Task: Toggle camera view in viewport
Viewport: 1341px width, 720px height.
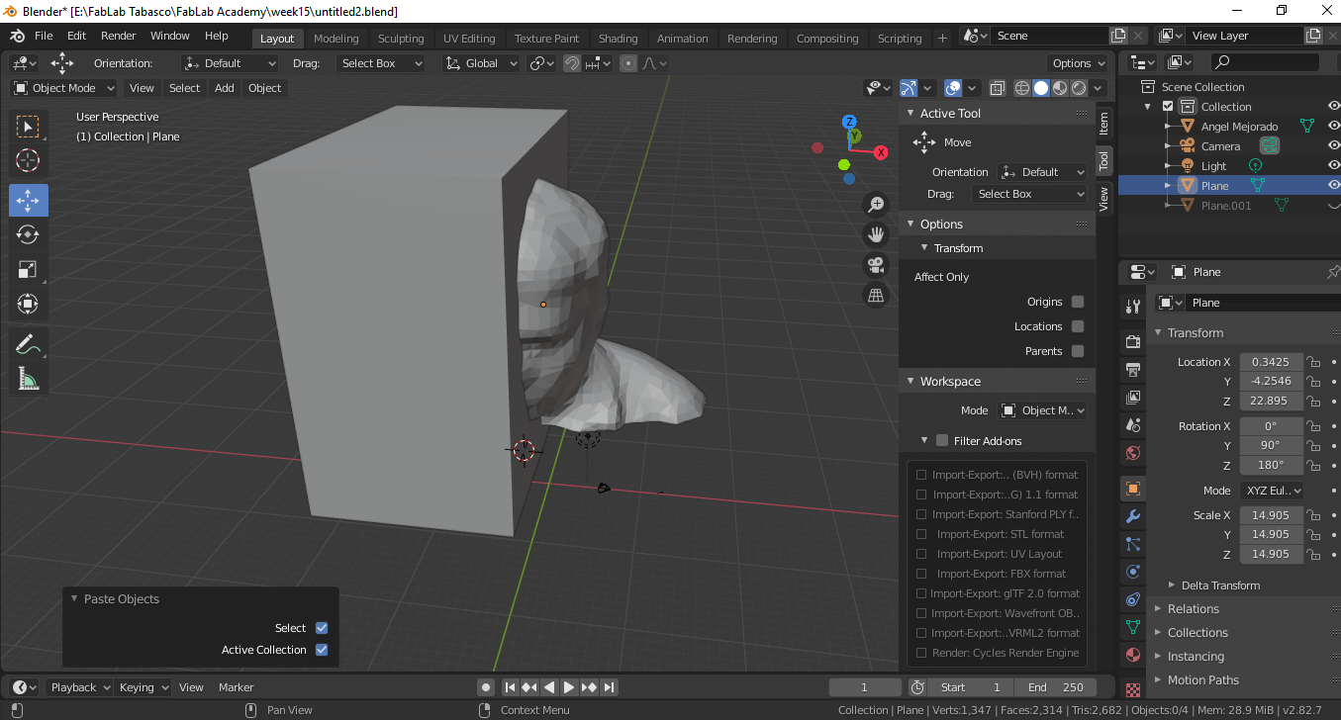Action: [x=875, y=264]
